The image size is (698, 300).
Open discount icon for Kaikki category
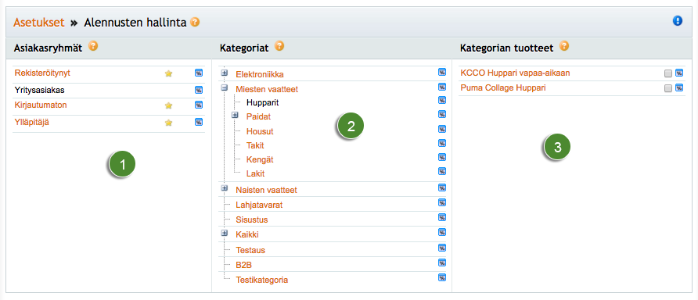[x=442, y=232]
